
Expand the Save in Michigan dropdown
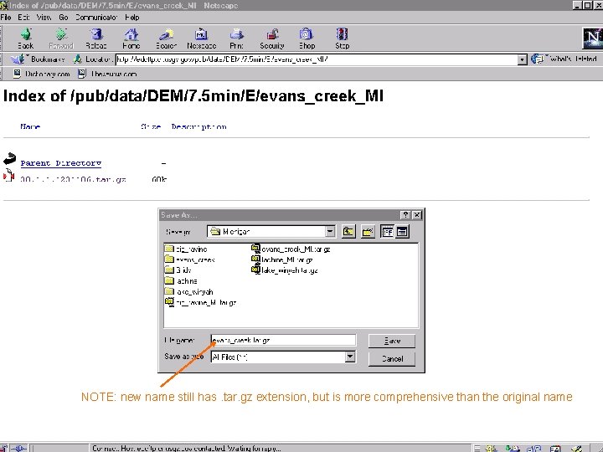point(330,231)
